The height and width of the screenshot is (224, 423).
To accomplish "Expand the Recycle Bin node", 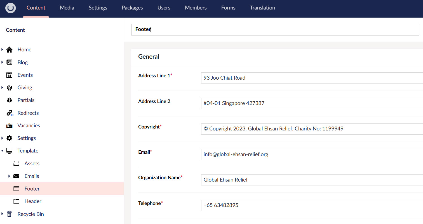I will click(2, 214).
